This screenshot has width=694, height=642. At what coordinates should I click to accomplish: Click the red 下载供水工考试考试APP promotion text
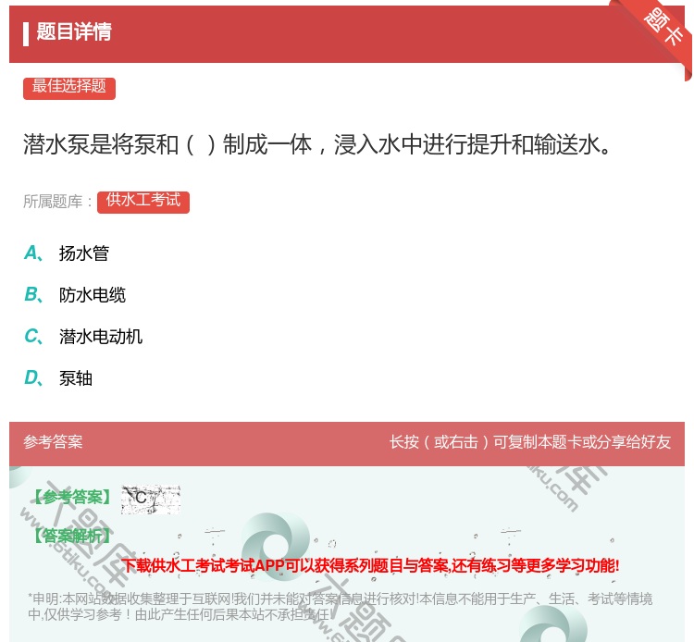point(370,565)
